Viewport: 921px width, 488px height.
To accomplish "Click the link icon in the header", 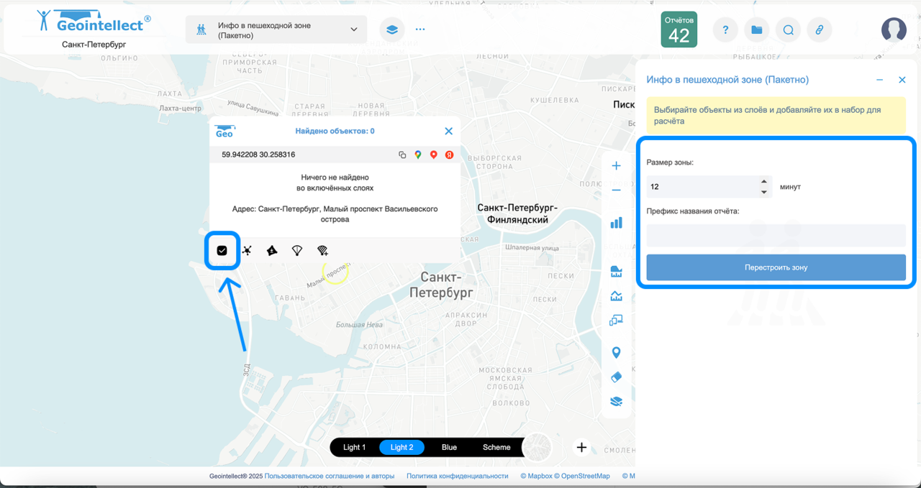I will [819, 29].
